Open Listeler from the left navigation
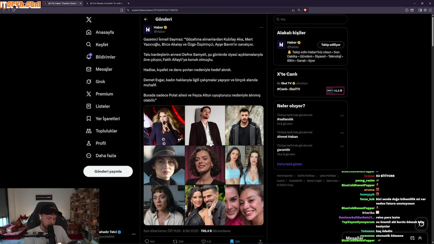434x244 pixels. (x=98, y=106)
